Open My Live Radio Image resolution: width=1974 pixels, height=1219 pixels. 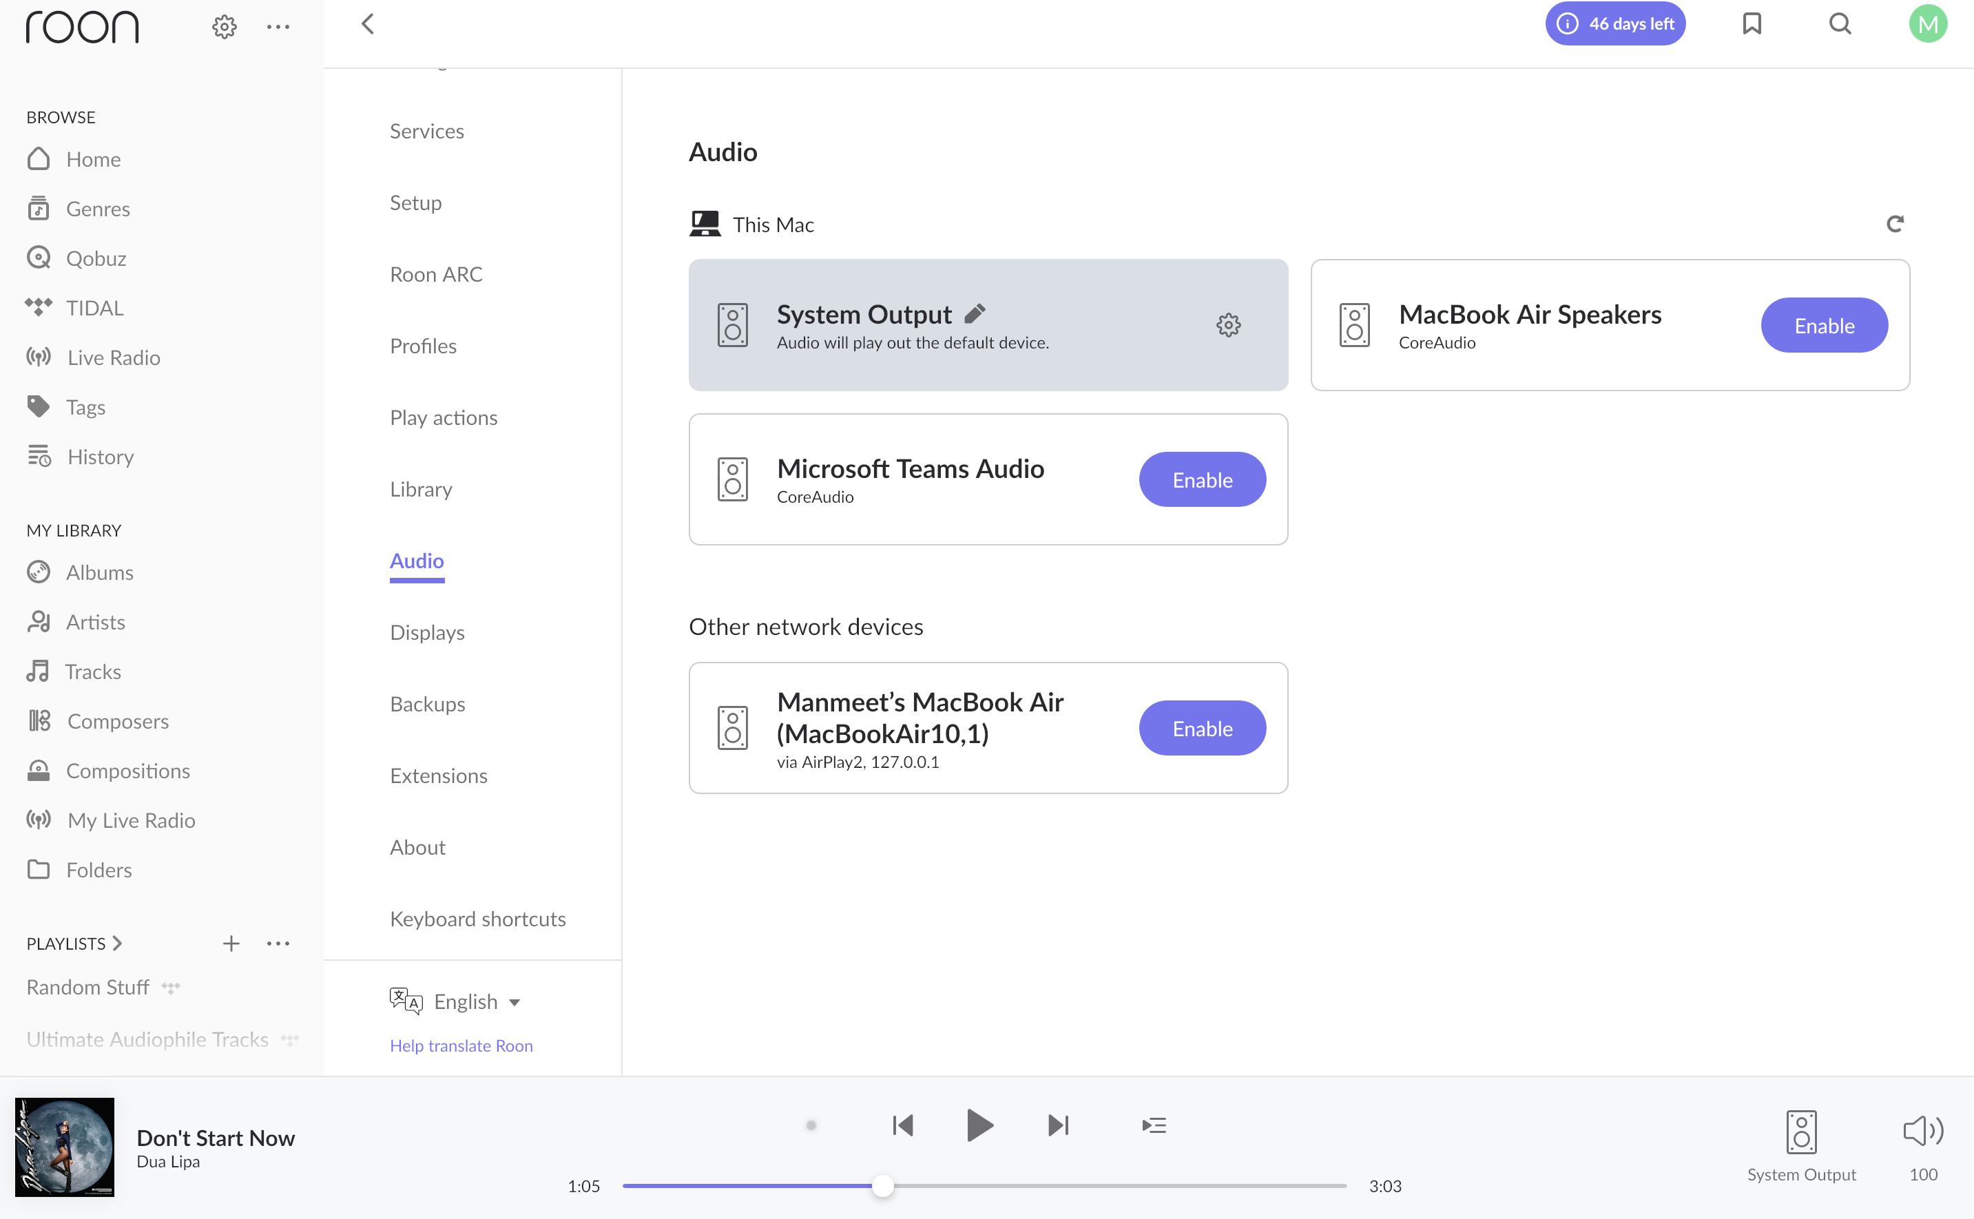tap(111, 820)
